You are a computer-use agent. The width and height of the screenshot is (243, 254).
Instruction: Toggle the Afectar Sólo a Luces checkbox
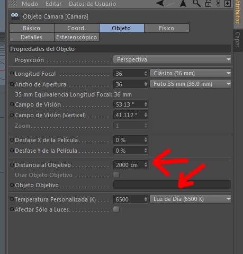116,209
